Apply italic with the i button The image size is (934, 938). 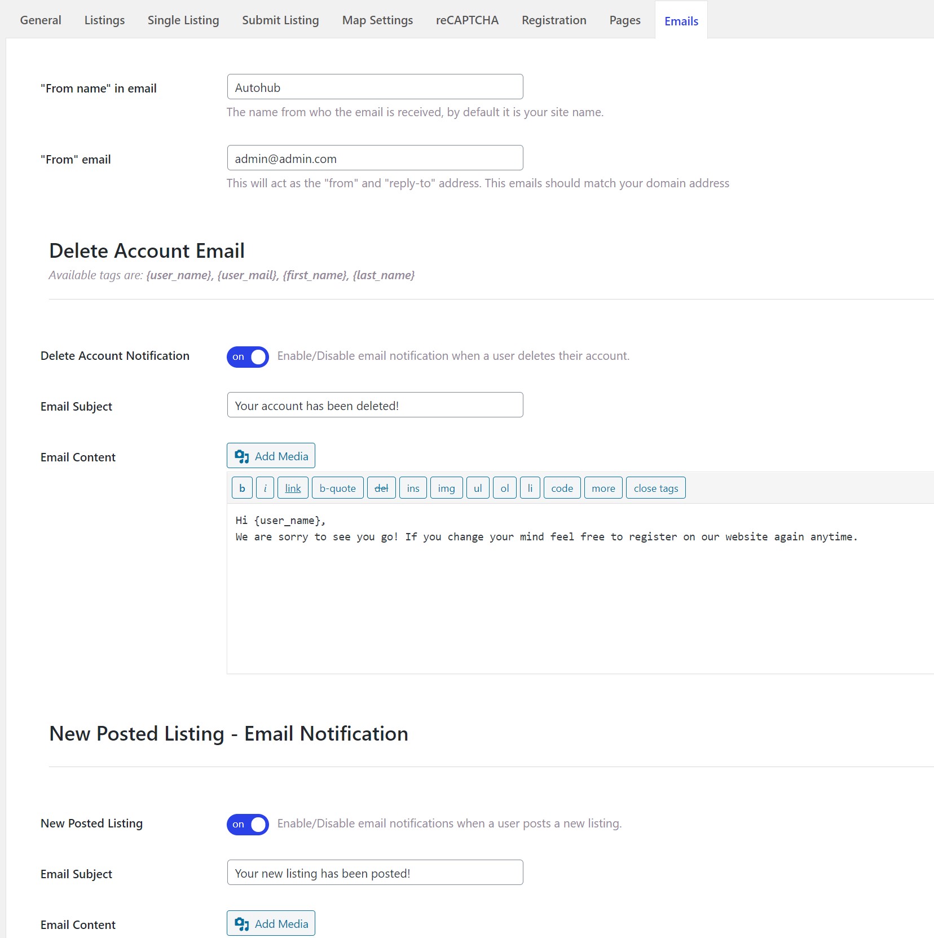(x=265, y=488)
